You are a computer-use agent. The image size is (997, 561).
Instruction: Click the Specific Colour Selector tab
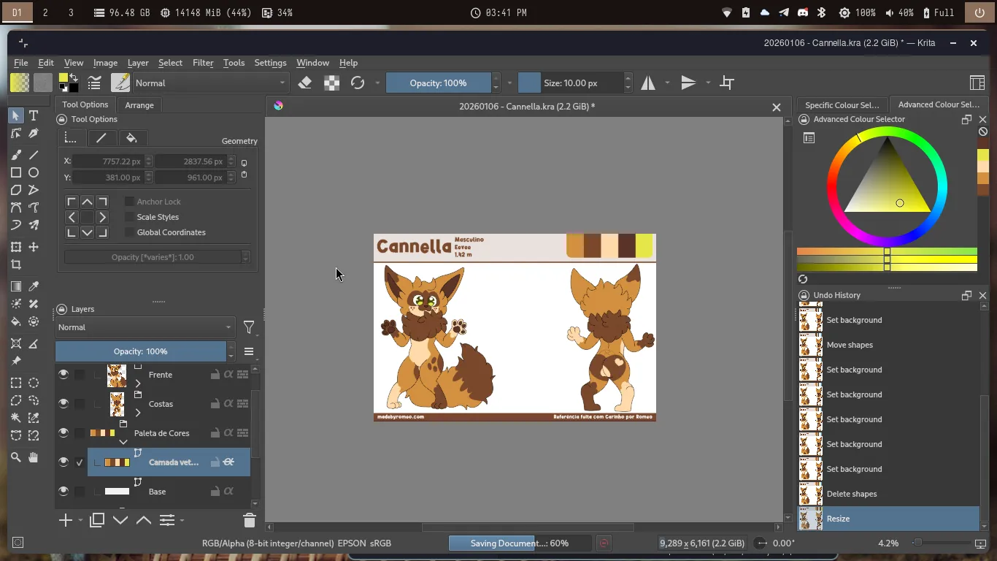pyautogui.click(x=842, y=105)
